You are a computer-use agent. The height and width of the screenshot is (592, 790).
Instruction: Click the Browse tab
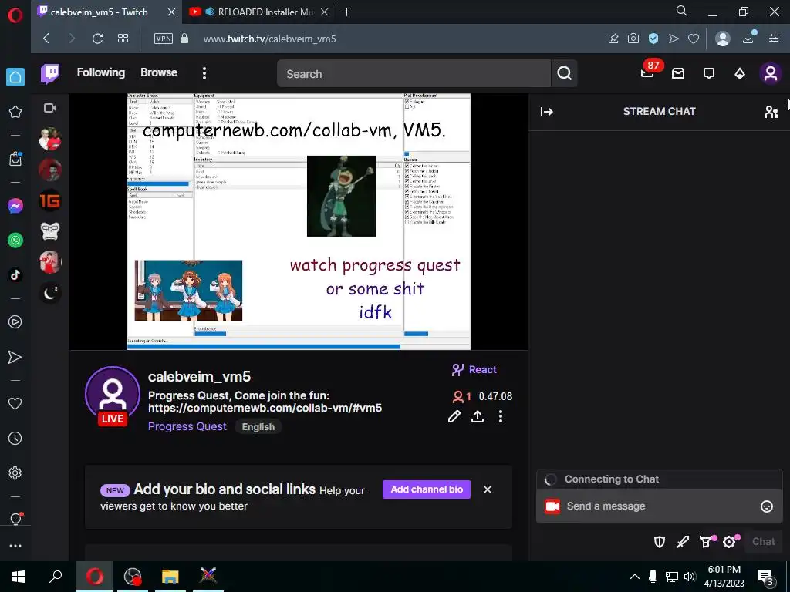(x=159, y=72)
